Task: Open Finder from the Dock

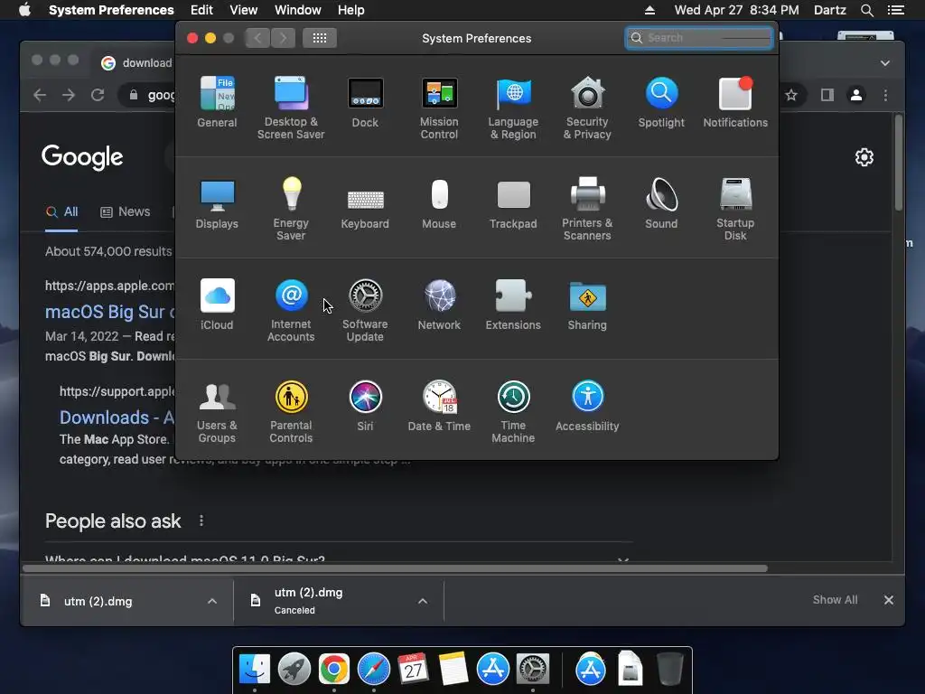Action: (254, 670)
